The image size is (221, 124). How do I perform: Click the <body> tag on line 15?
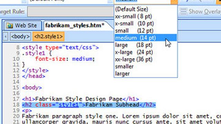click(32, 87)
